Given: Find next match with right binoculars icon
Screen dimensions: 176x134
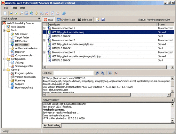Looking at the screenshot, I should 103,73.
